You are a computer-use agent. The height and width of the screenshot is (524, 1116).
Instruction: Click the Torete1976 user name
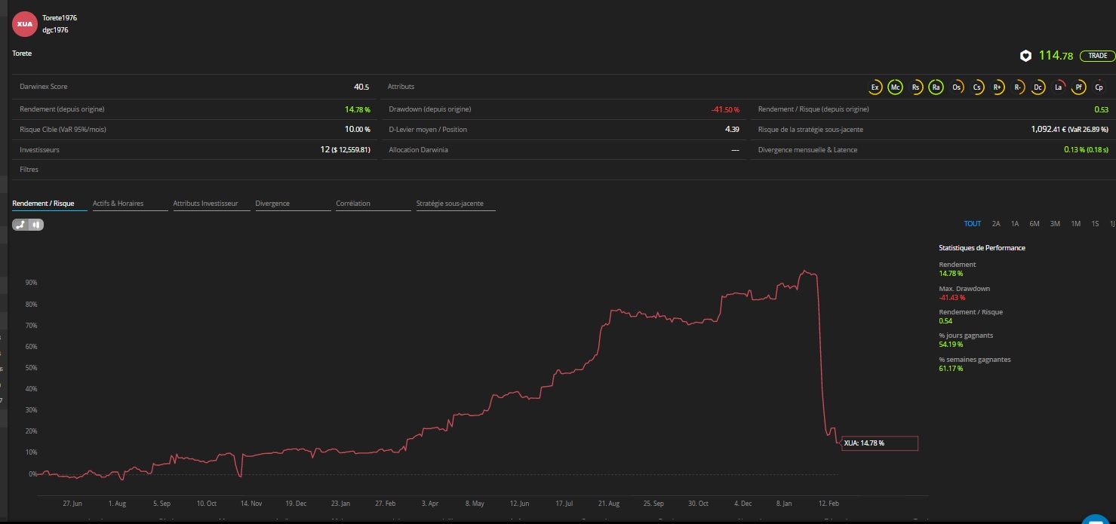pyautogui.click(x=60, y=17)
